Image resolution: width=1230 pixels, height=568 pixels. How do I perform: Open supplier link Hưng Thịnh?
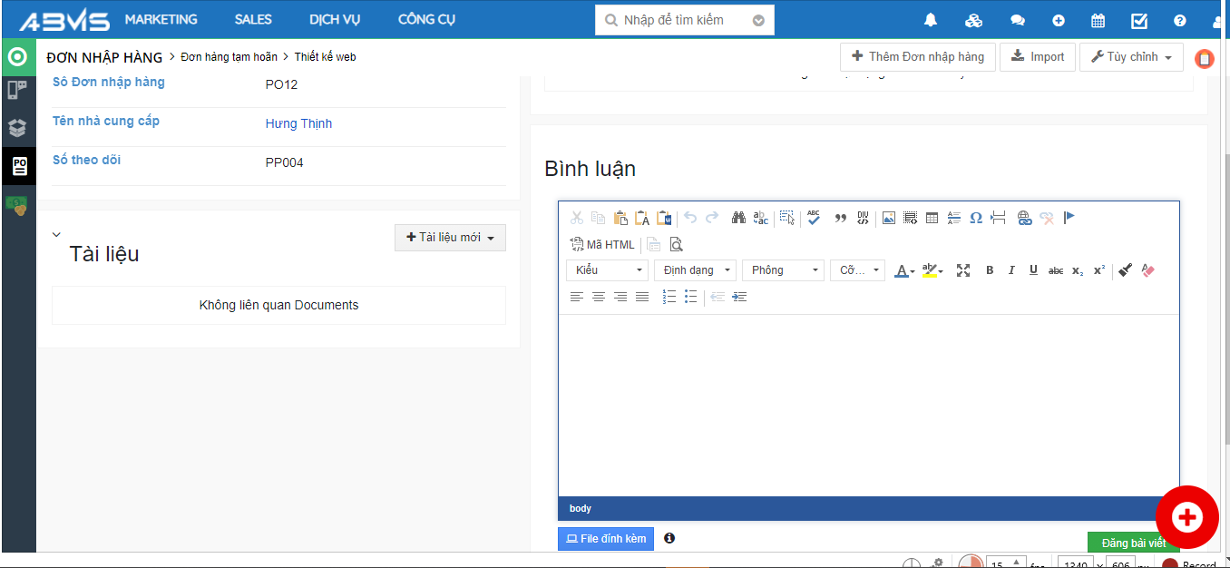click(x=298, y=124)
